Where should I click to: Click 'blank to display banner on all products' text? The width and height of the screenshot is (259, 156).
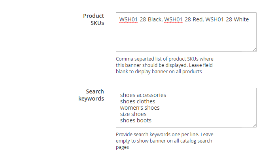coord(159,72)
